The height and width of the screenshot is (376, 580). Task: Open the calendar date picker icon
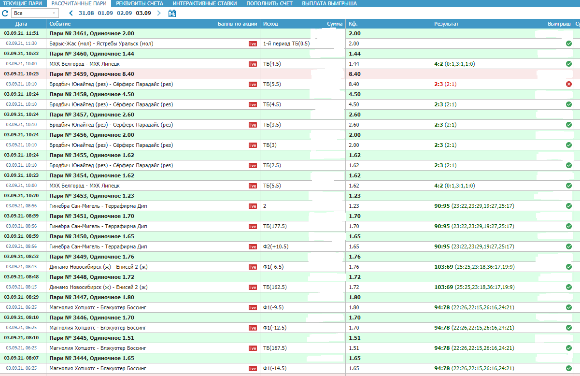point(172,13)
